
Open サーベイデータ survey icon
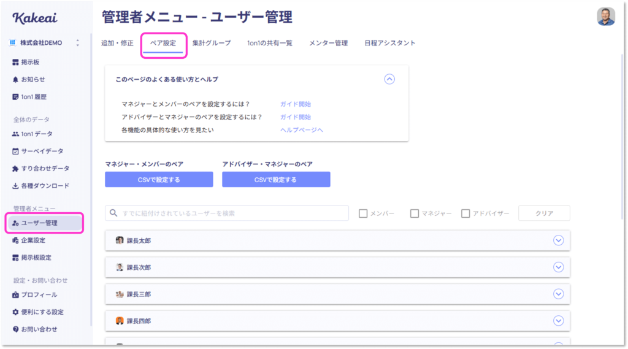point(15,151)
